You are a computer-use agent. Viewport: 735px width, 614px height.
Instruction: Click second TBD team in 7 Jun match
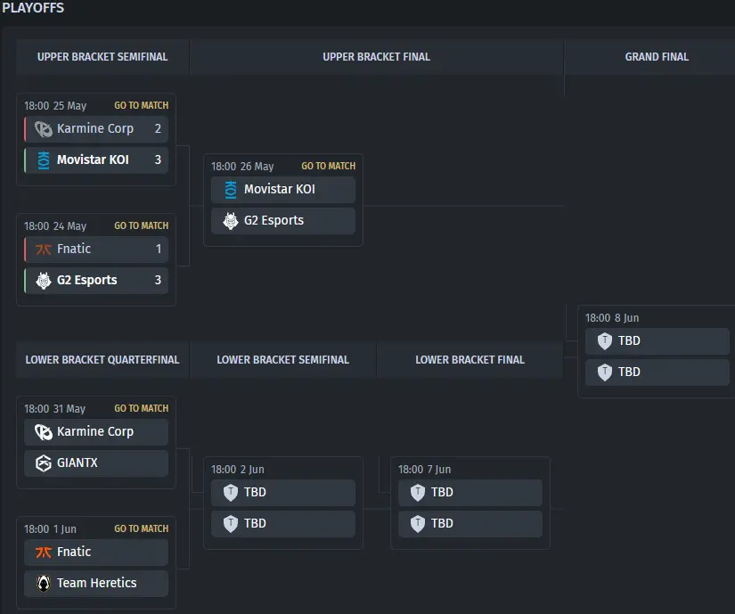[x=470, y=523]
